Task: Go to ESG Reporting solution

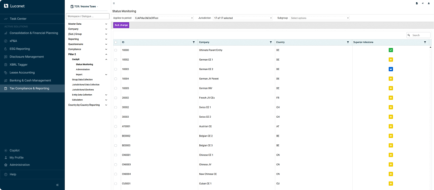Action: [20, 49]
